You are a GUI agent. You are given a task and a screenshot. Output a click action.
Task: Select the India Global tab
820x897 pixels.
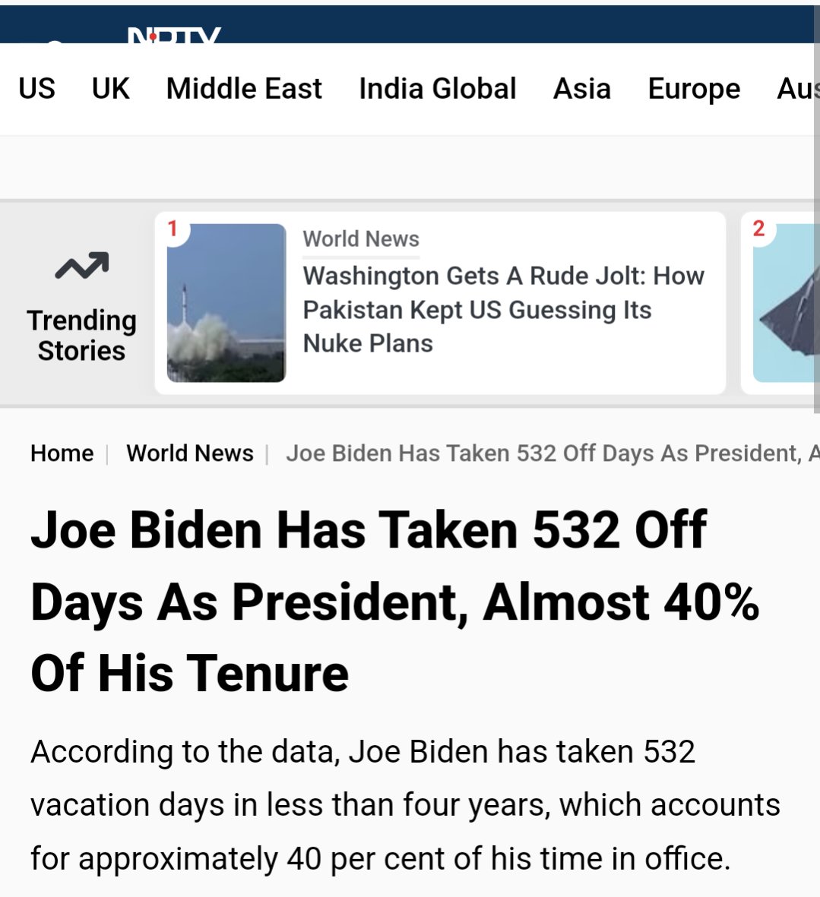pos(438,89)
